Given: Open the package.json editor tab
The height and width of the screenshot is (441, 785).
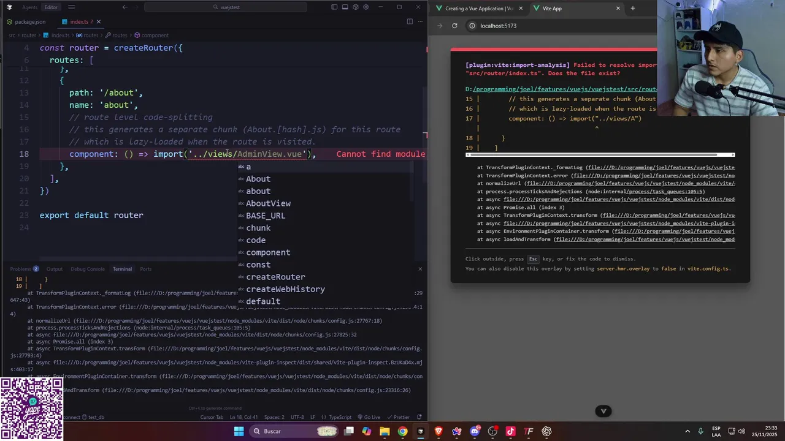Looking at the screenshot, I should (x=26, y=21).
